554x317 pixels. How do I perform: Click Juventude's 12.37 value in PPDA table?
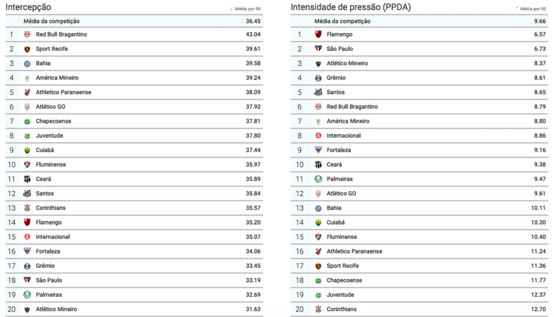(538, 295)
